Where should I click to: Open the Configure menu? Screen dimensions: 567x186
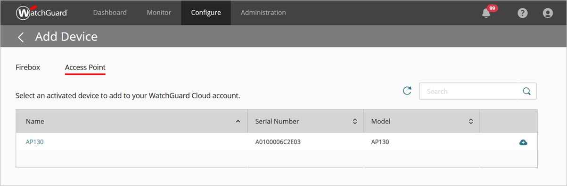(206, 13)
